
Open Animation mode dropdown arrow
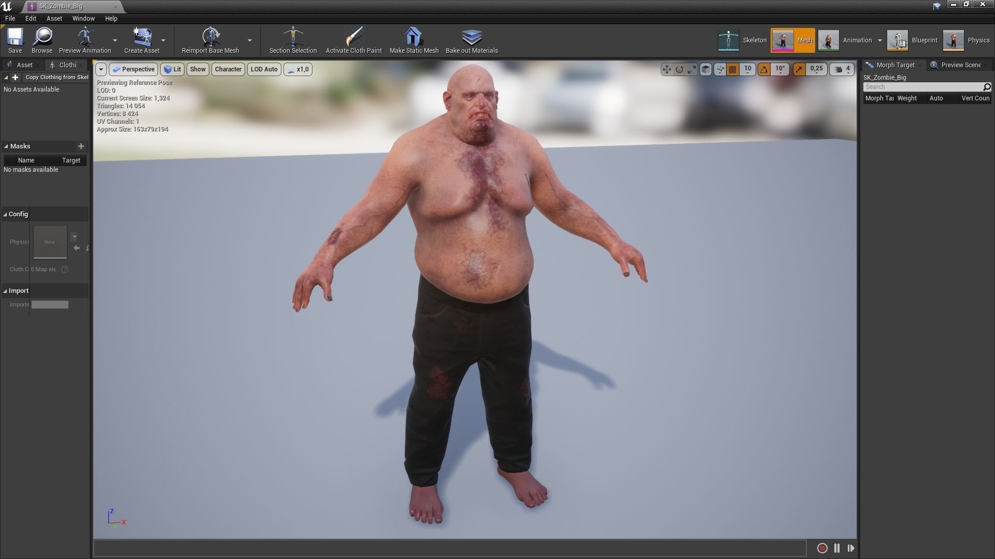coord(879,40)
